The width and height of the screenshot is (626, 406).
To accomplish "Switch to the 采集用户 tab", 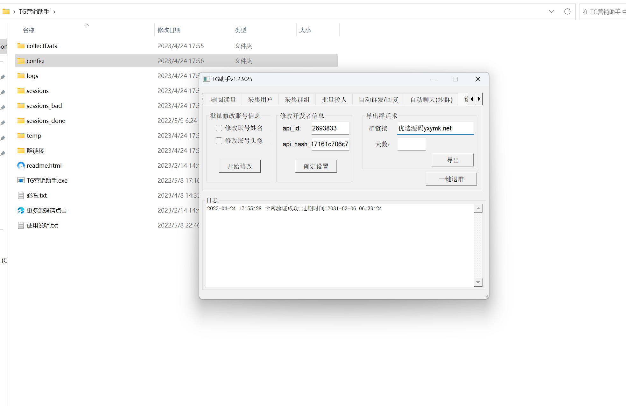I will (260, 100).
